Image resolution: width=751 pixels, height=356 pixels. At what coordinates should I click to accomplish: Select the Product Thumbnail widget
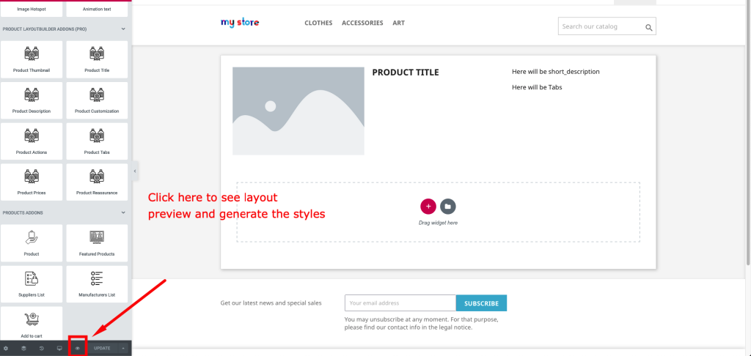pos(32,59)
